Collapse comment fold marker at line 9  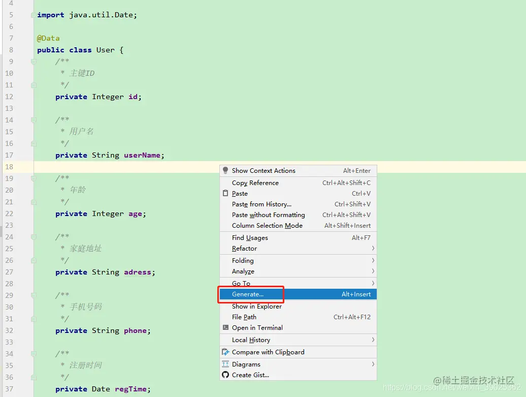(x=33, y=62)
